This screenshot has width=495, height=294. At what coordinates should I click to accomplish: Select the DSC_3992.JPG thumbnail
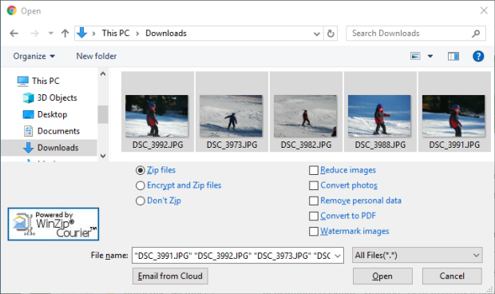pos(157,112)
